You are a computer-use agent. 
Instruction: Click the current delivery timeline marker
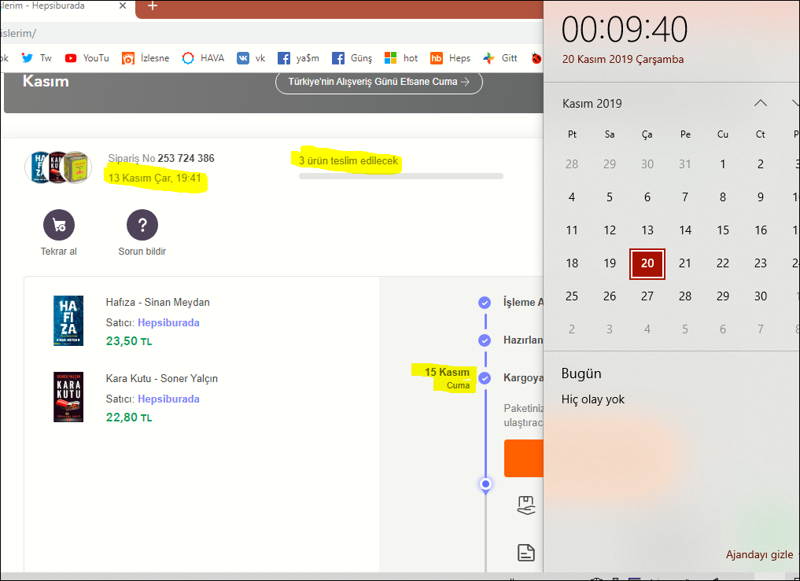coord(485,484)
